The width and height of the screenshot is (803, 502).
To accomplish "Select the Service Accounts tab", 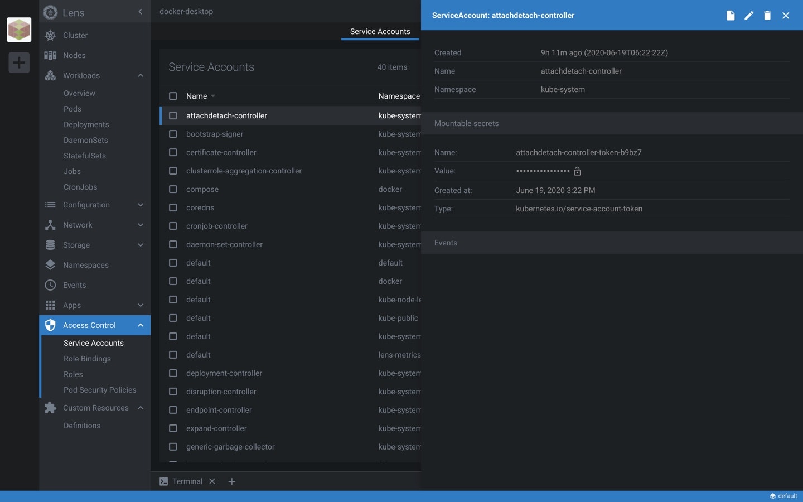I will coord(380,31).
